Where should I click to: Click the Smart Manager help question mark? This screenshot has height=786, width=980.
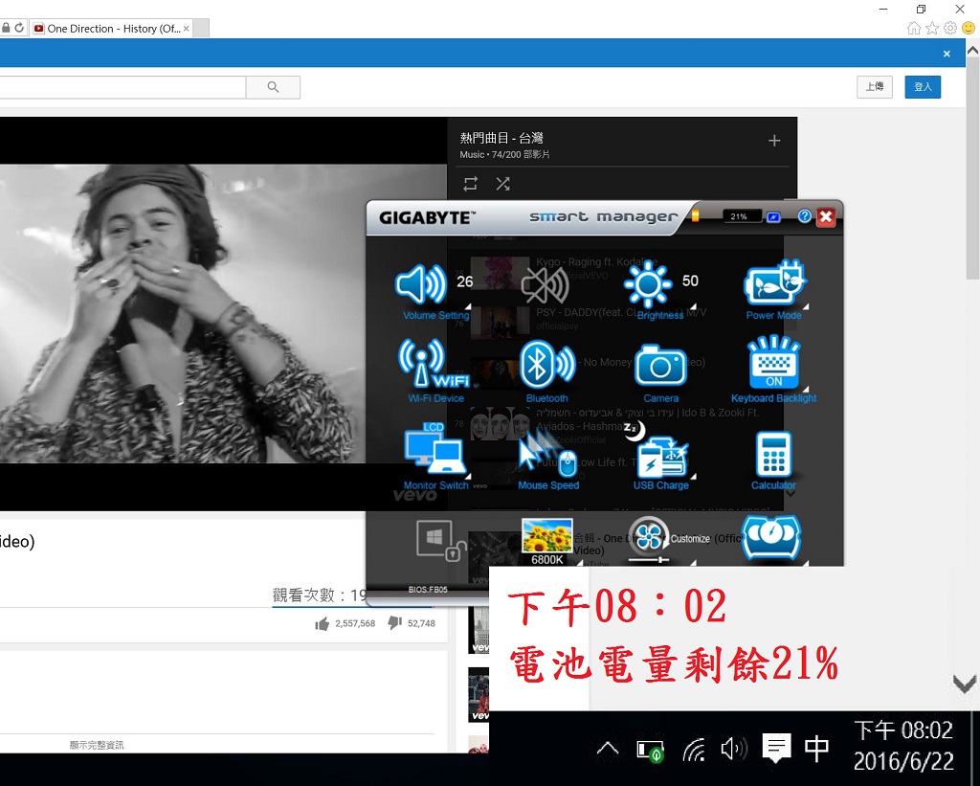pyautogui.click(x=804, y=215)
